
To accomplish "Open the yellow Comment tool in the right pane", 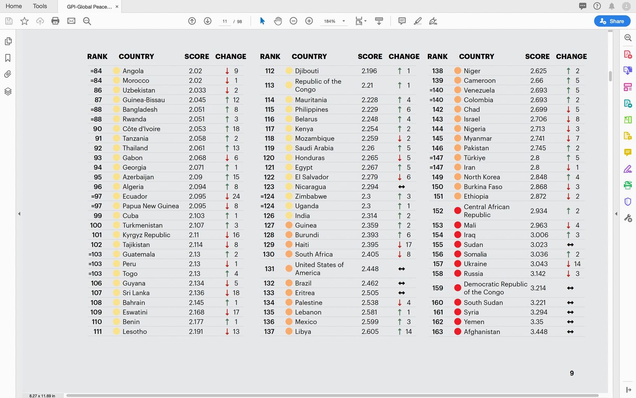I will tap(628, 152).
